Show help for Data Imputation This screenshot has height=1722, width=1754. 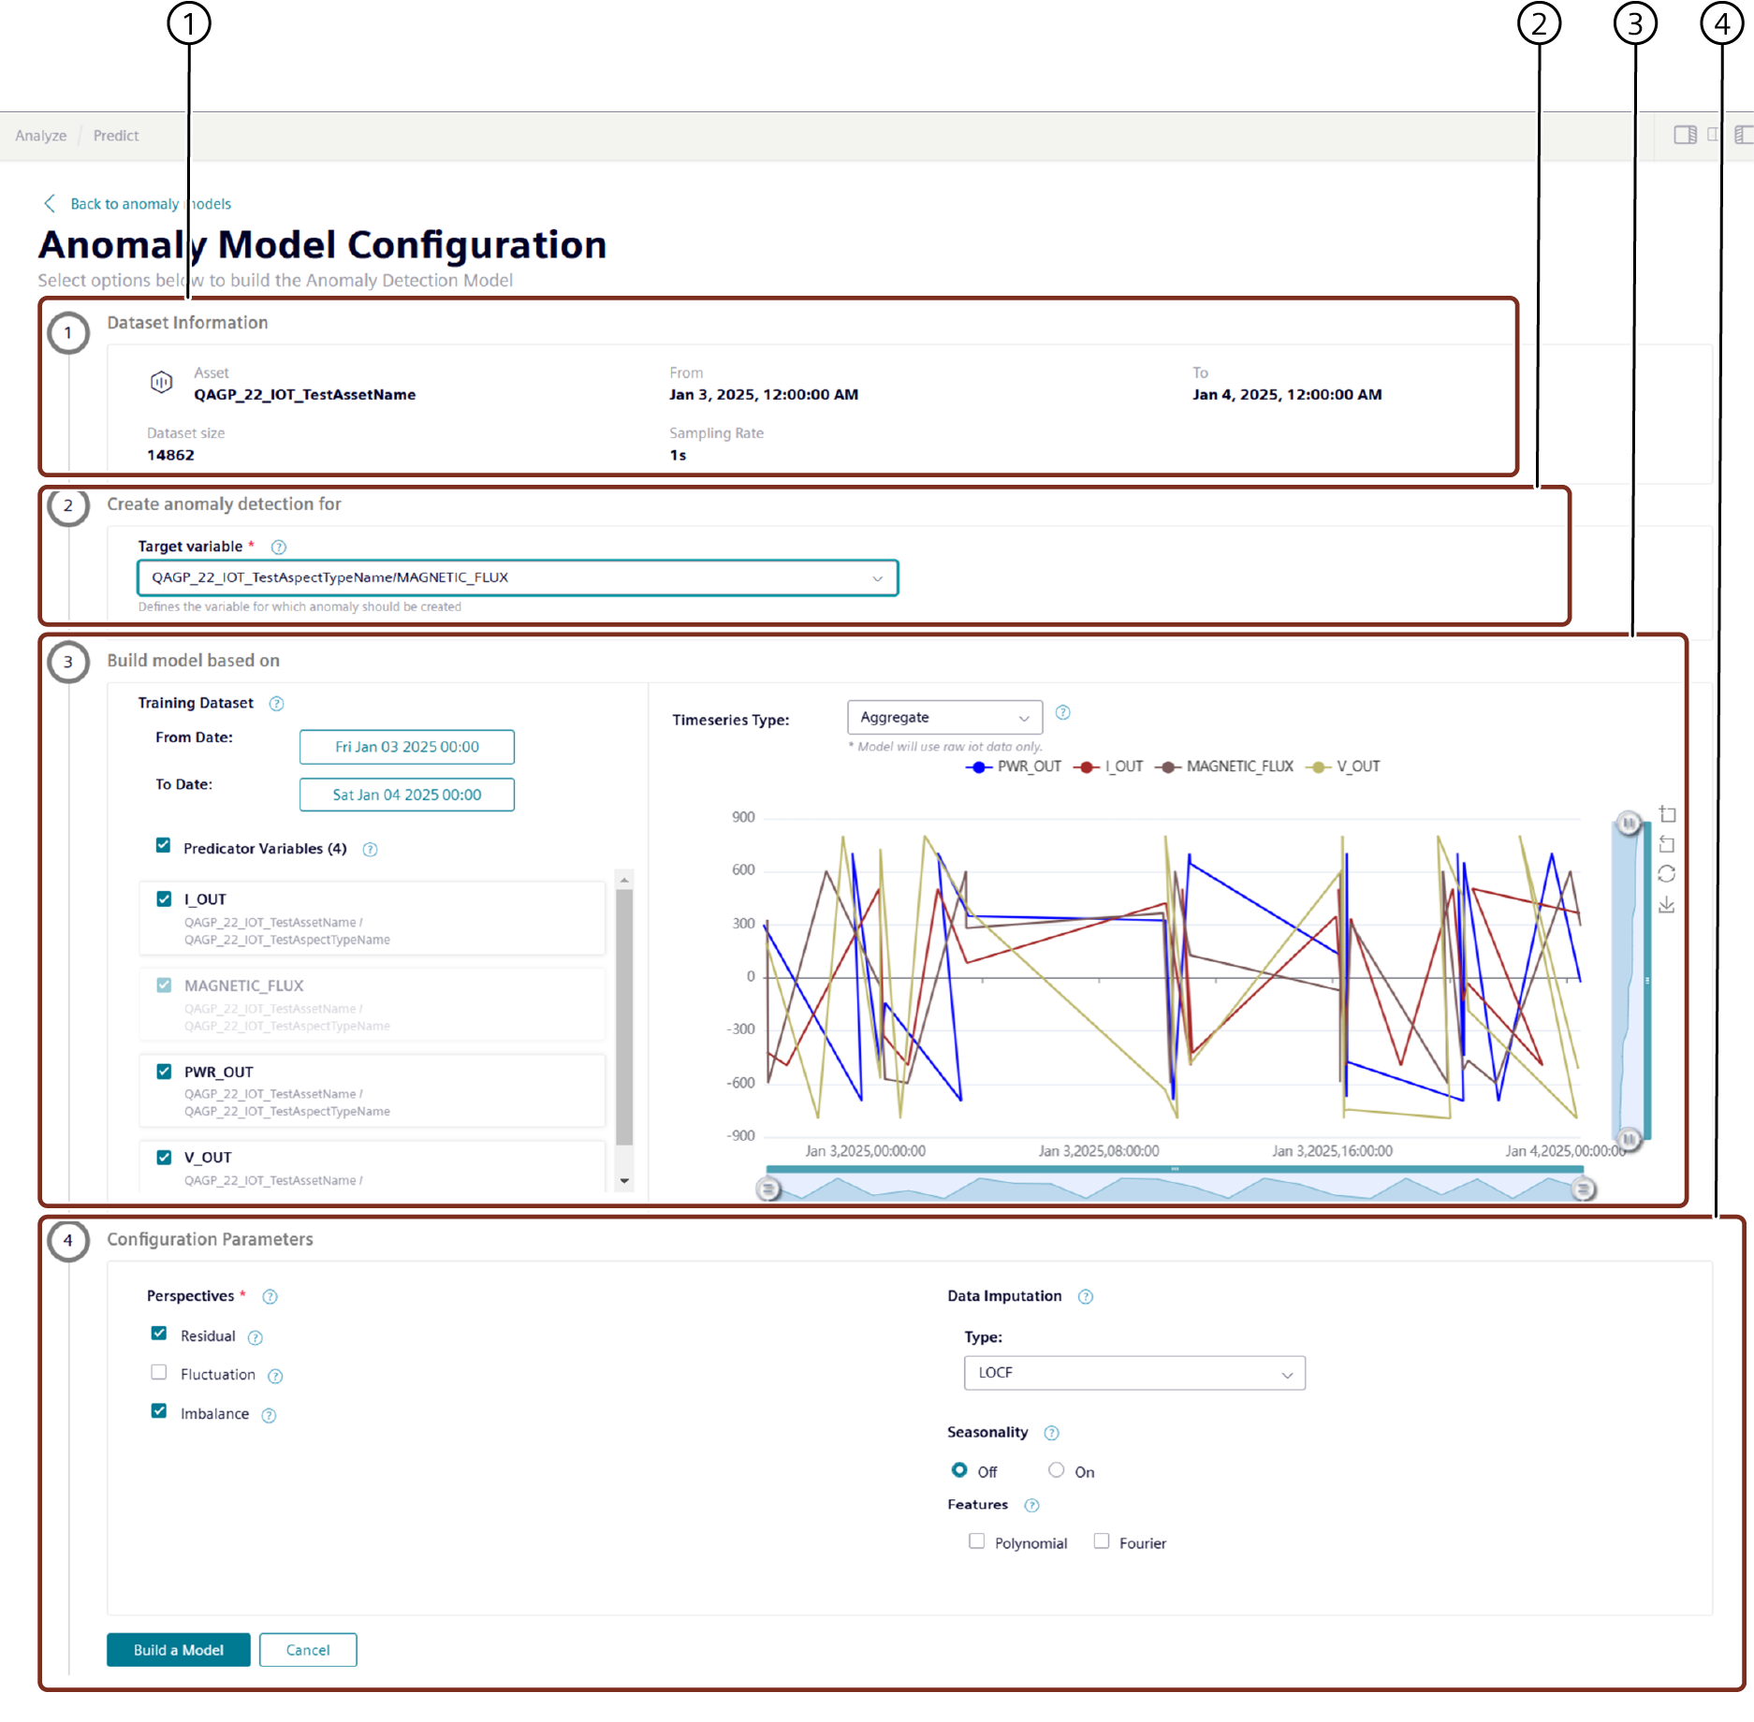pyautogui.click(x=1085, y=1297)
